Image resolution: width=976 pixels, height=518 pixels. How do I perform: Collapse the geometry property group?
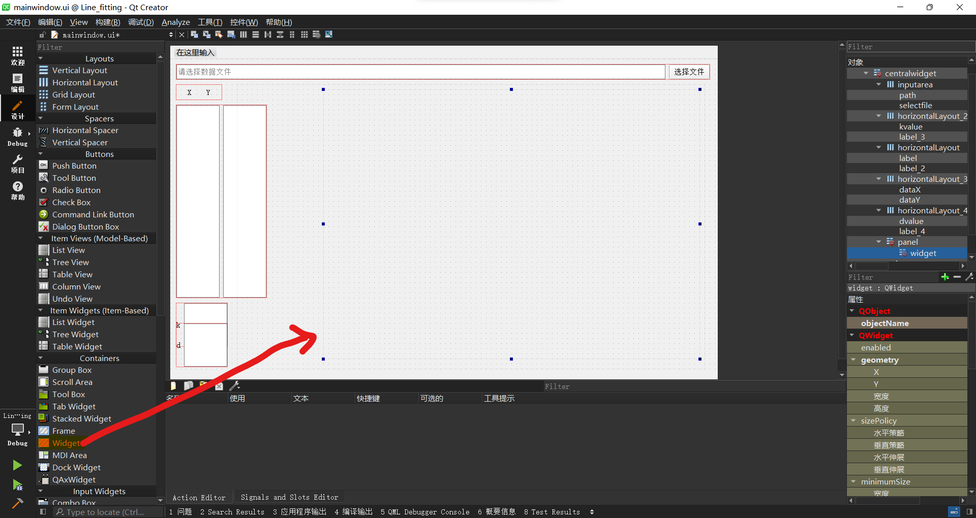pos(853,360)
